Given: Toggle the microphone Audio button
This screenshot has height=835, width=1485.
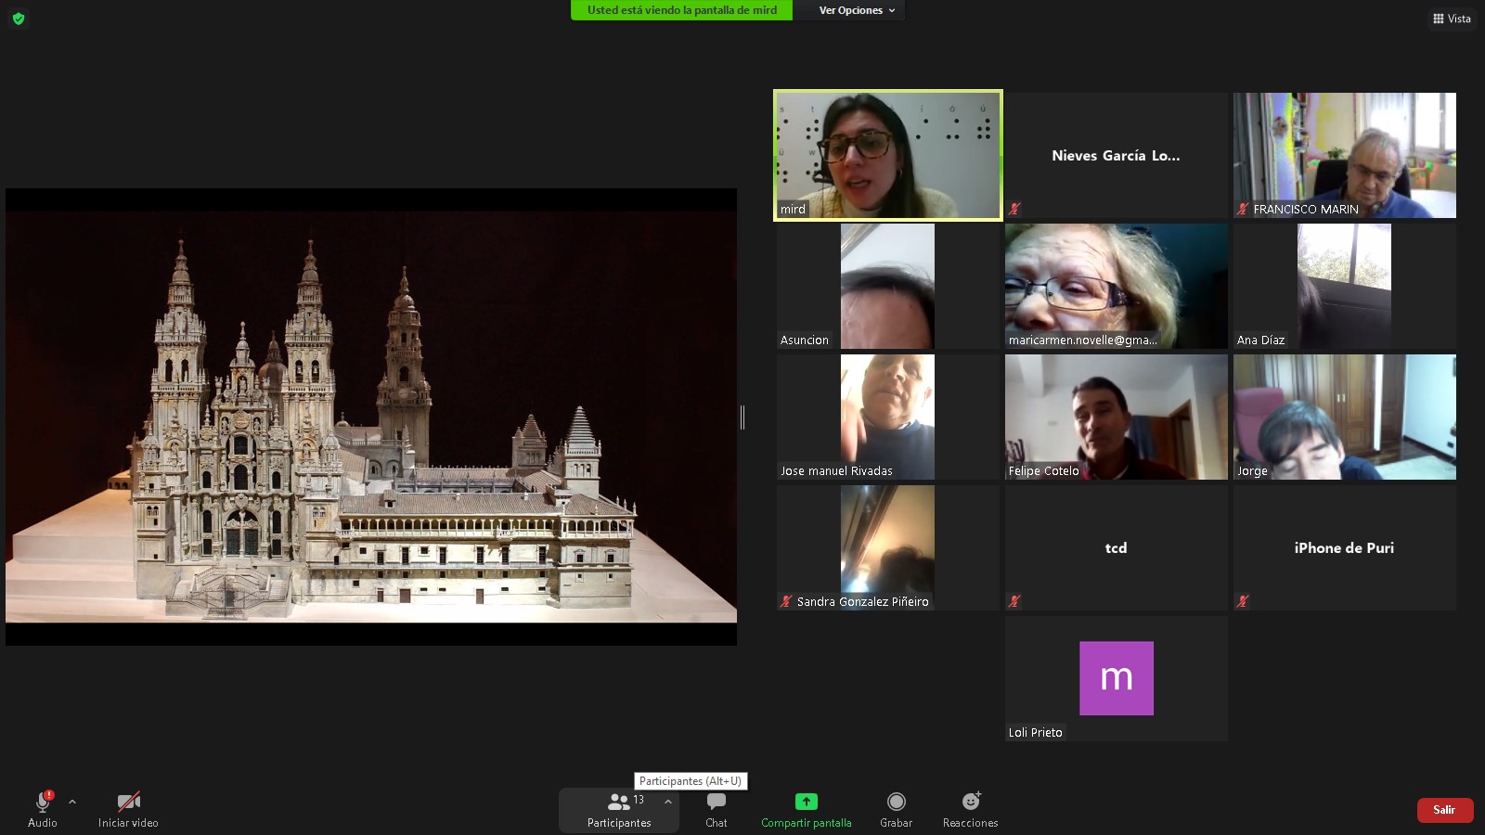Looking at the screenshot, I should (43, 809).
